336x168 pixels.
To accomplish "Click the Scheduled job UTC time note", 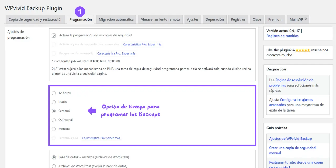I will (x=86, y=61).
